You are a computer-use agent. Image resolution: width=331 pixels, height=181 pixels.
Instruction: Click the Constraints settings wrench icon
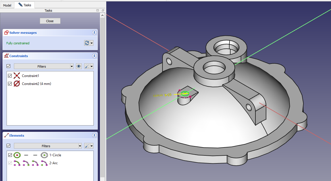[87, 66]
